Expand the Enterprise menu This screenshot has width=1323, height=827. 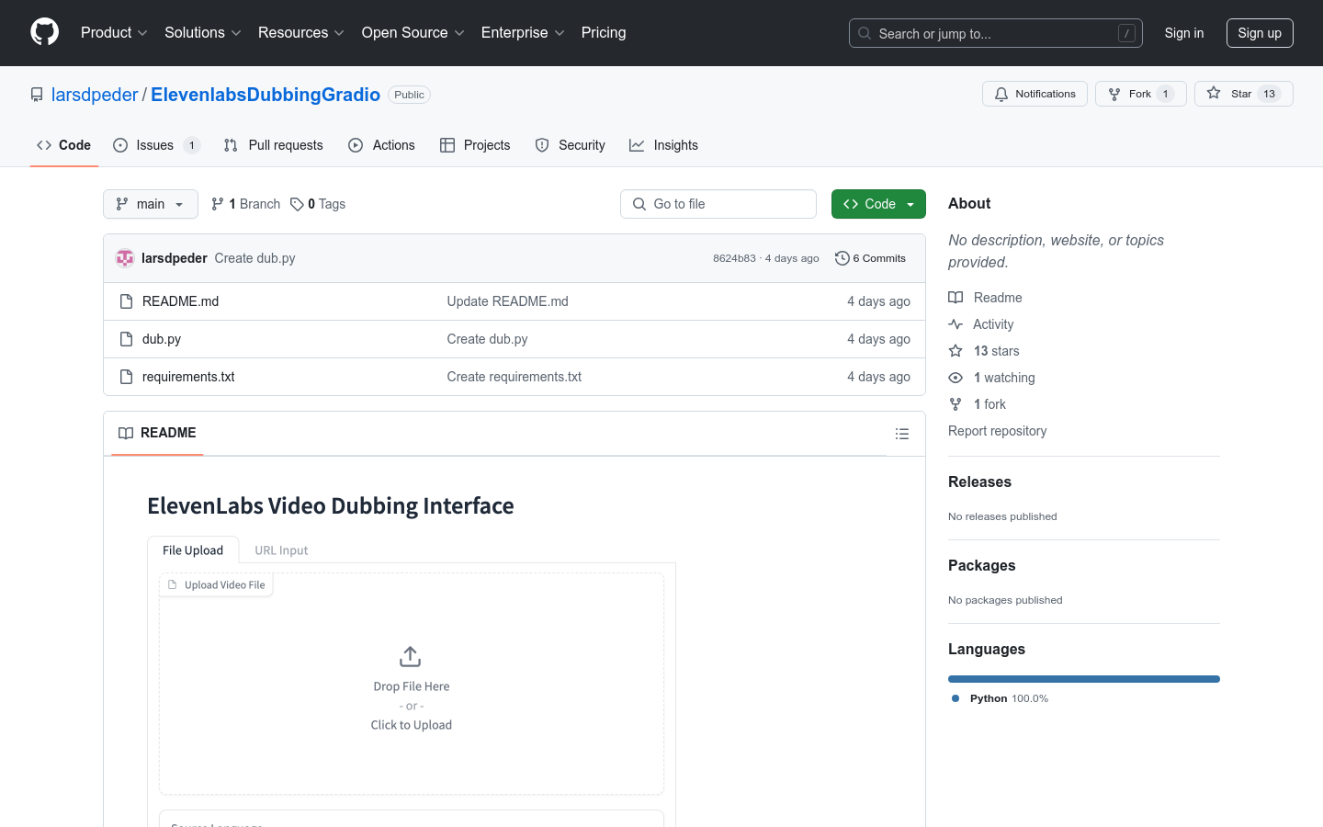pyautogui.click(x=523, y=33)
